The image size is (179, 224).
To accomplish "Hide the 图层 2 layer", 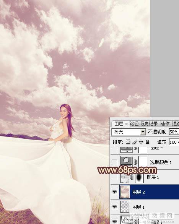I will pyautogui.click(x=114, y=192).
